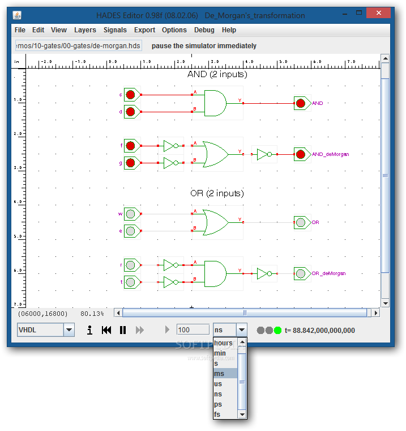The height and width of the screenshot is (431, 406).
Task: Select the inverter after input g
Action: click(x=171, y=163)
